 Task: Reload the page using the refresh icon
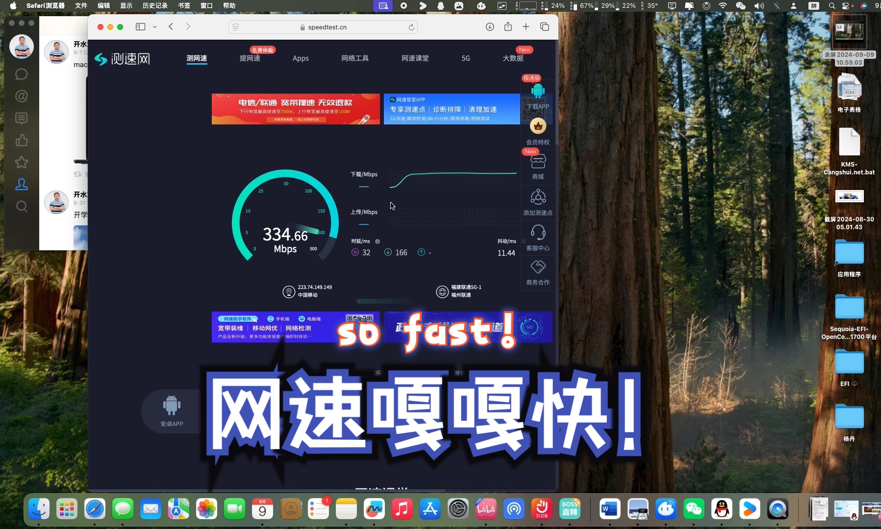tap(411, 27)
